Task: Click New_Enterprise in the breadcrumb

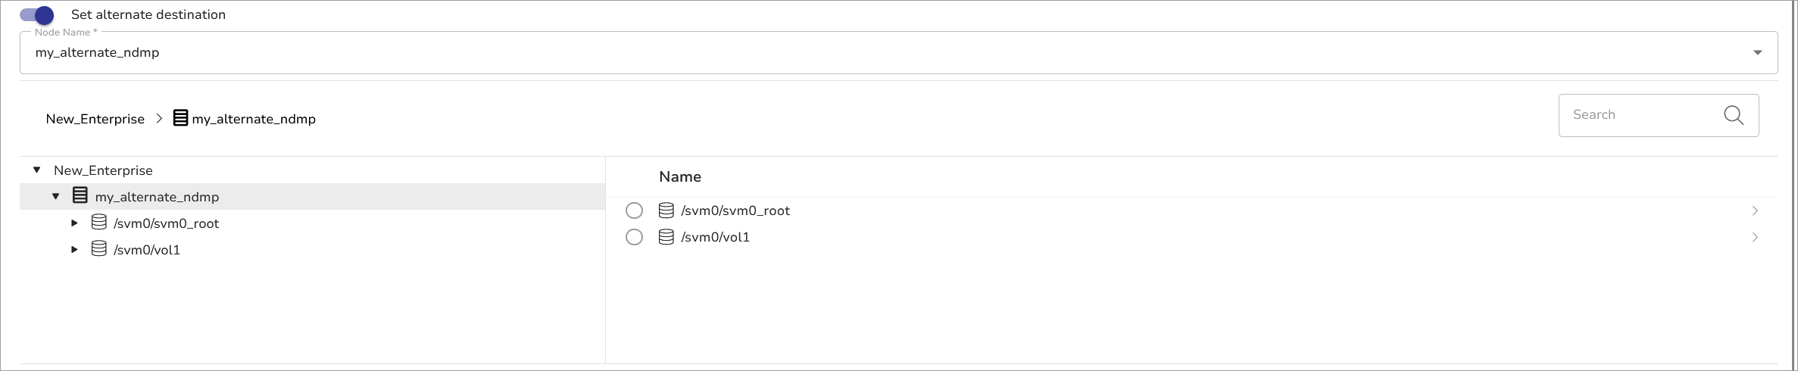Action: click(x=95, y=119)
